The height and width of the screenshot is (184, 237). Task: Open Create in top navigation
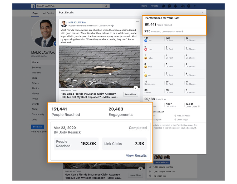155,6
